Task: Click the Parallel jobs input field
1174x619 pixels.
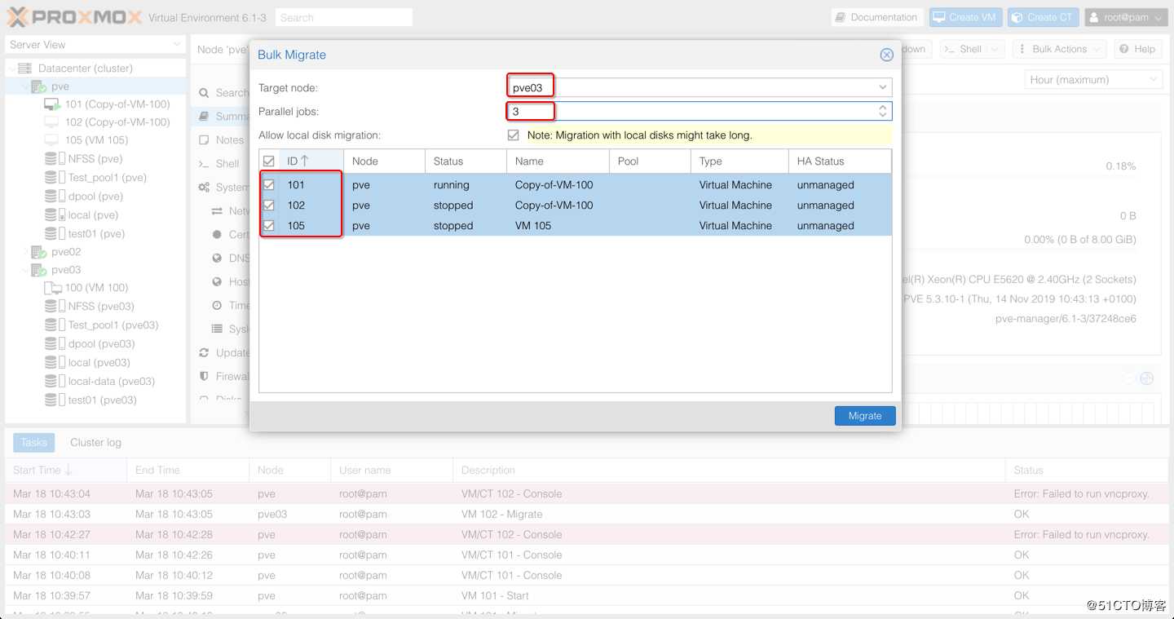Action: click(x=690, y=111)
